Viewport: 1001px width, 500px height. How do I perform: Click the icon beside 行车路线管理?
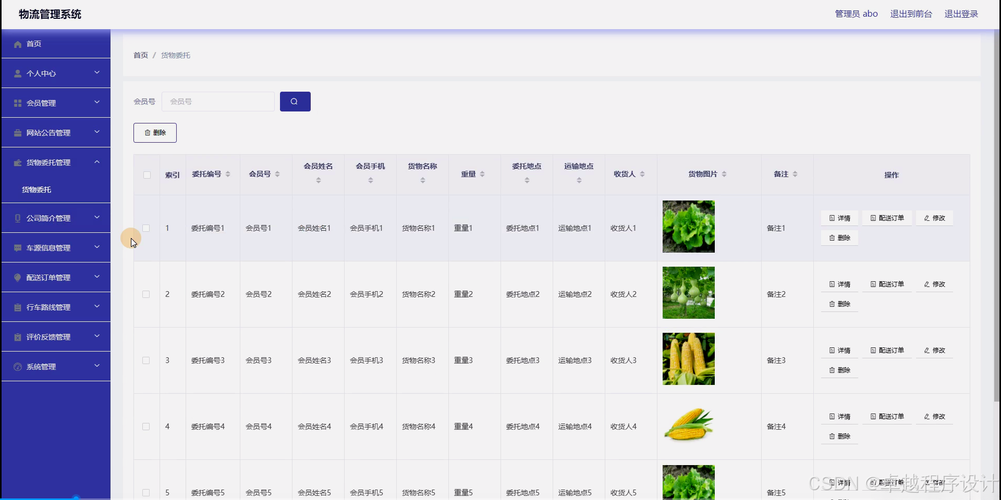tap(18, 307)
